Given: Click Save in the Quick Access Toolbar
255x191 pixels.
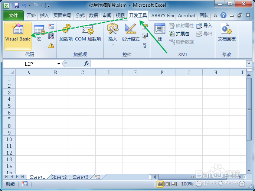Looking at the screenshot, I should [16, 6].
